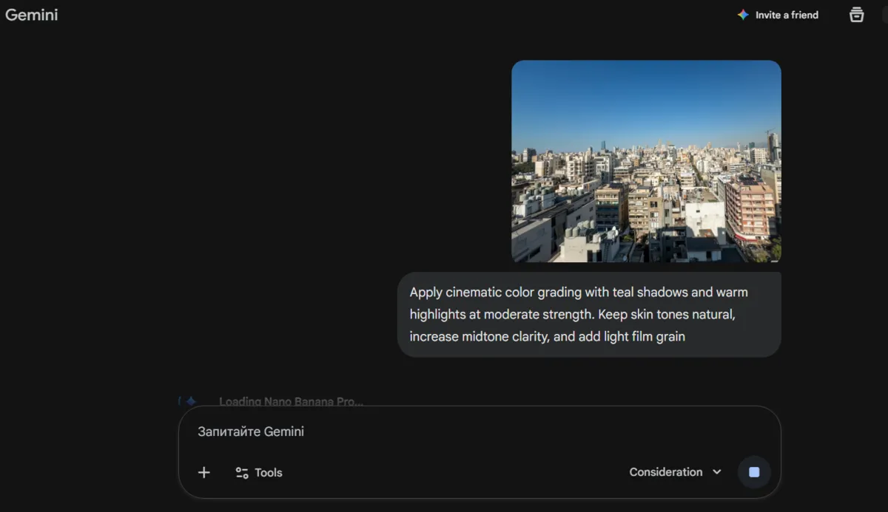Open the Consideration model dropdown
The height and width of the screenshot is (512, 888).
(674, 472)
